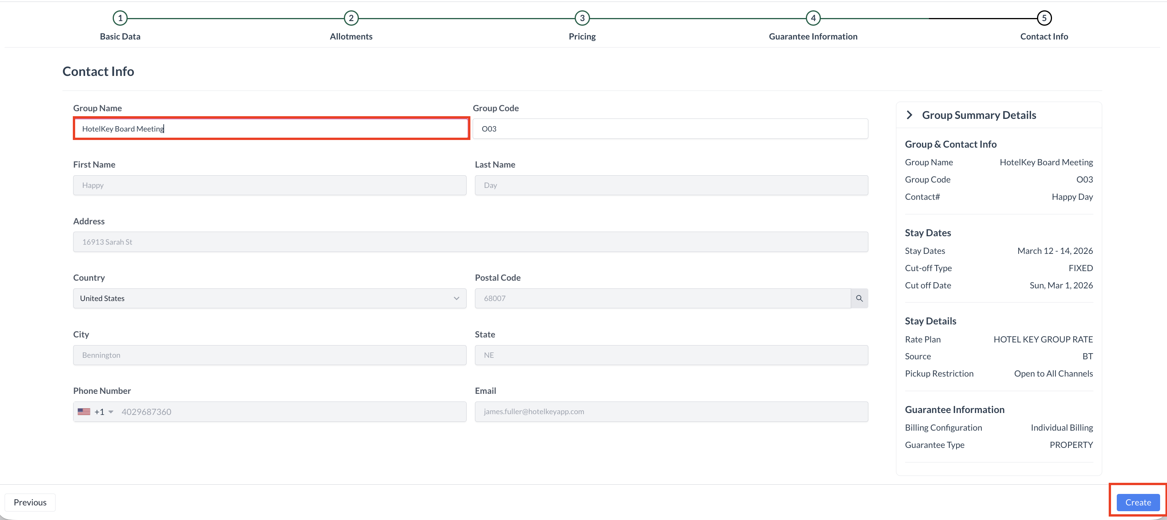Click the Guarantee Information step label

pos(813,37)
